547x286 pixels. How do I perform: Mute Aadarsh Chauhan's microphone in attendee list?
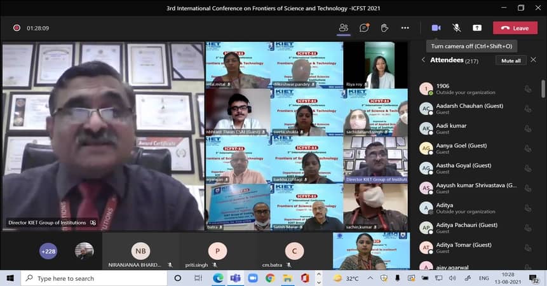tap(528, 109)
